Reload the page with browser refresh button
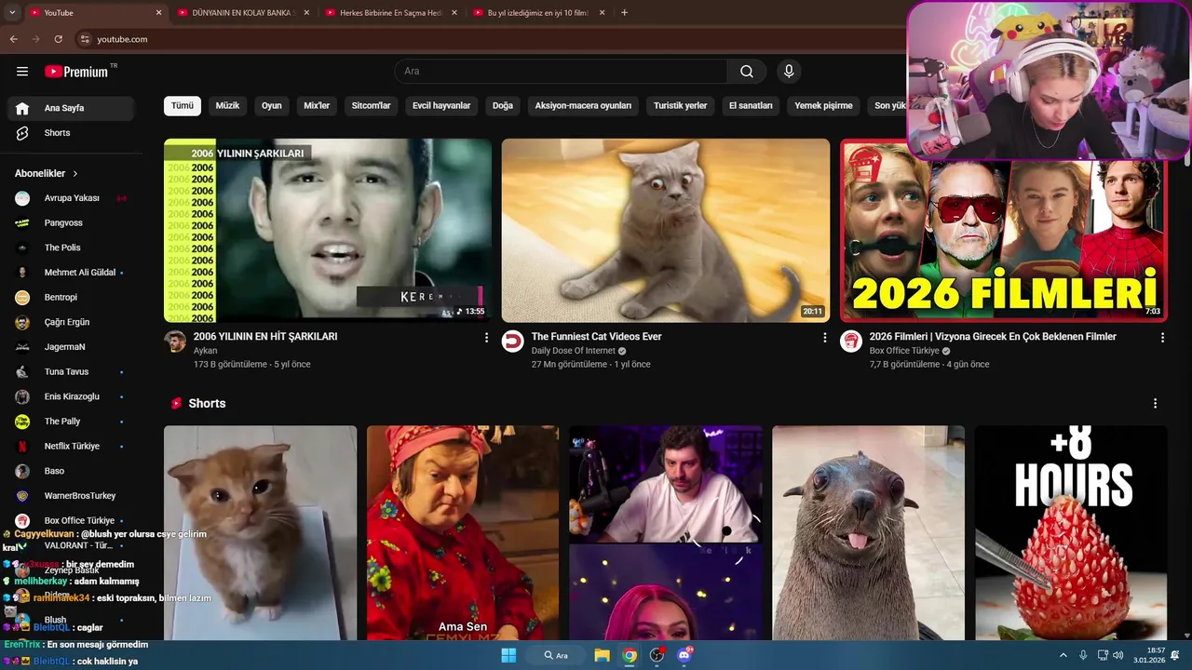 [59, 39]
